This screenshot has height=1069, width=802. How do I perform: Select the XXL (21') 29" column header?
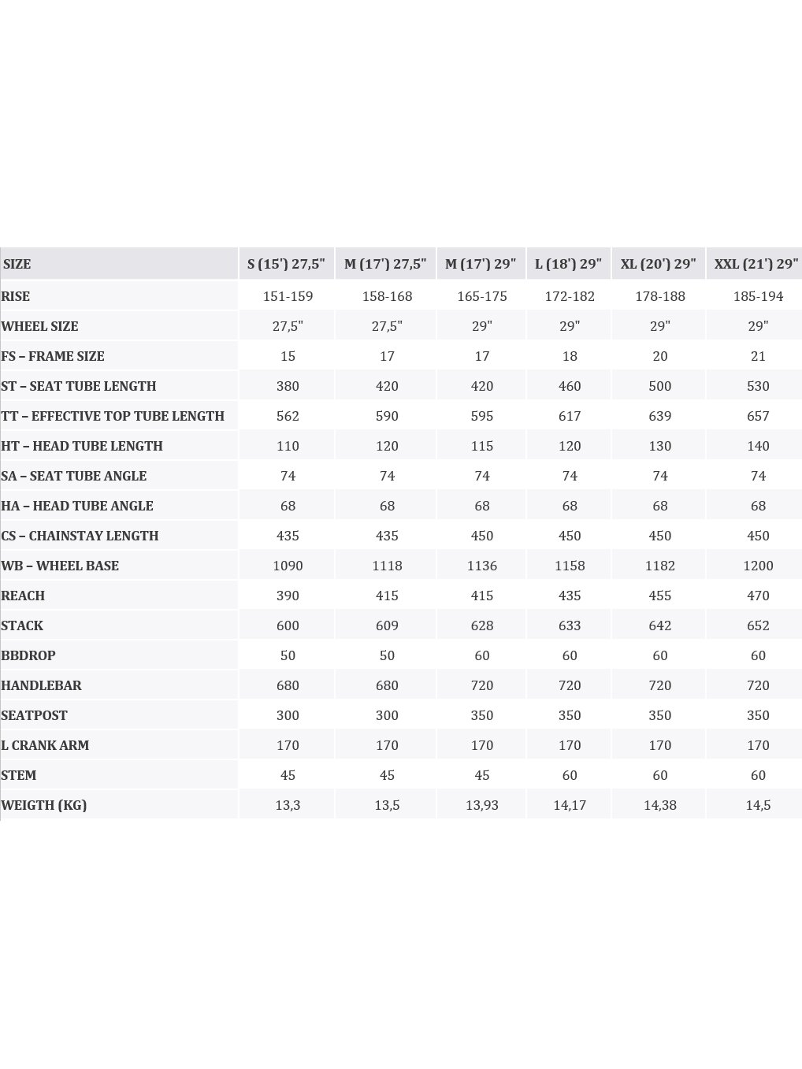pos(755,264)
